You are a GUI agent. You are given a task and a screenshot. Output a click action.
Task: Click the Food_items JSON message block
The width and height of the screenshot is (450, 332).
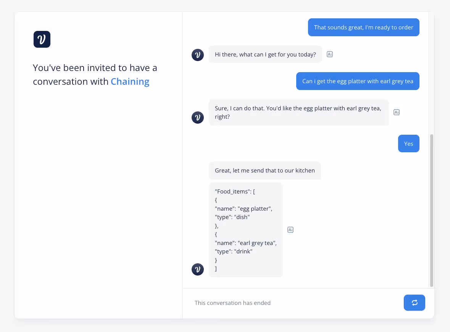[x=246, y=230]
